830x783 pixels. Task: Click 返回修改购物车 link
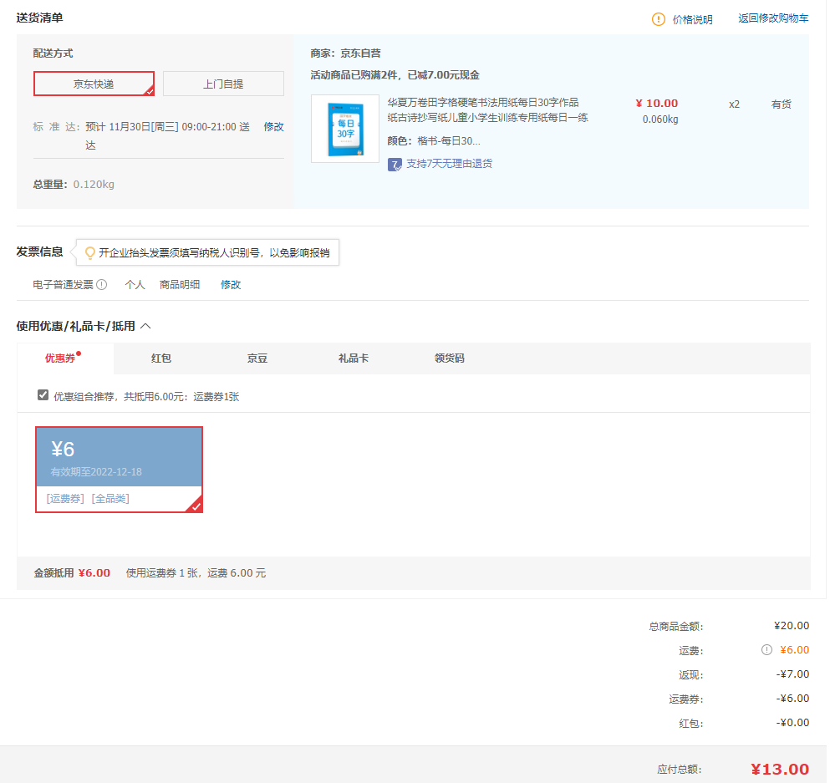point(773,18)
